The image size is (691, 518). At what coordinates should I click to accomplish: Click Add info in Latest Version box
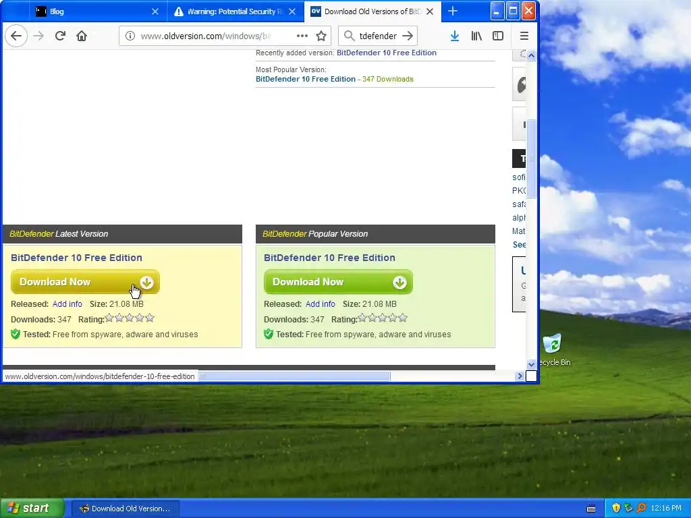(67, 304)
